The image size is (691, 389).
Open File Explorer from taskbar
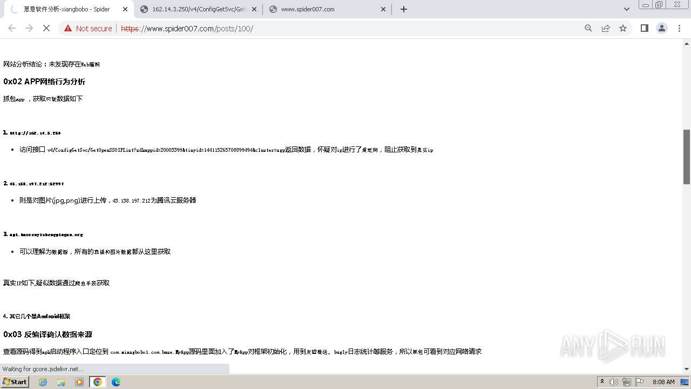(61, 381)
